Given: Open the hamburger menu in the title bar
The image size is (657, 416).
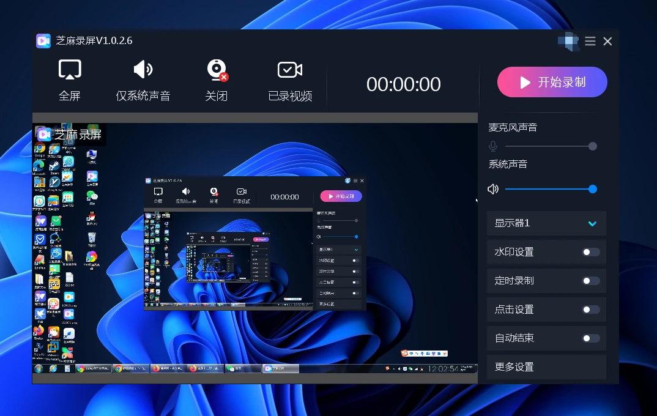Looking at the screenshot, I should pyautogui.click(x=590, y=41).
